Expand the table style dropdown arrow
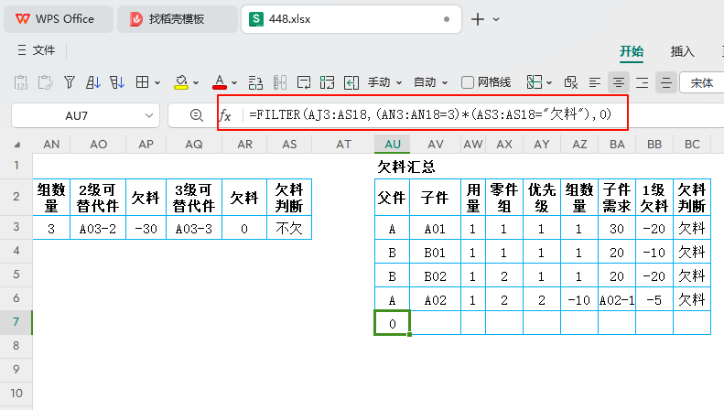The width and height of the screenshot is (724, 410). [x=549, y=83]
